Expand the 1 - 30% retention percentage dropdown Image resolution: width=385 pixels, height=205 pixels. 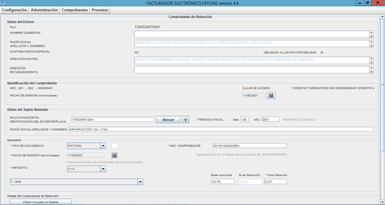coord(140,182)
